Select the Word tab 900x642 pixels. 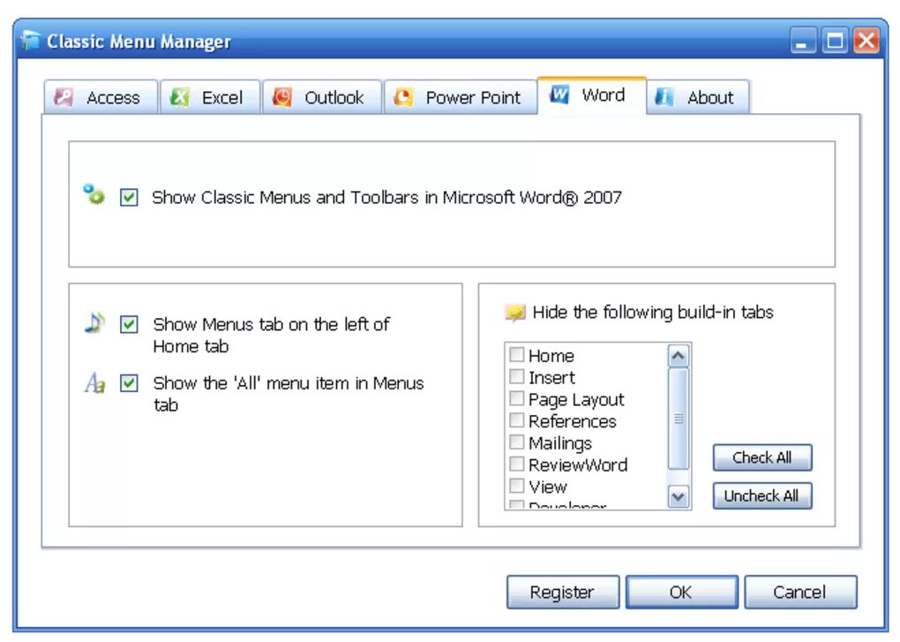click(x=592, y=95)
